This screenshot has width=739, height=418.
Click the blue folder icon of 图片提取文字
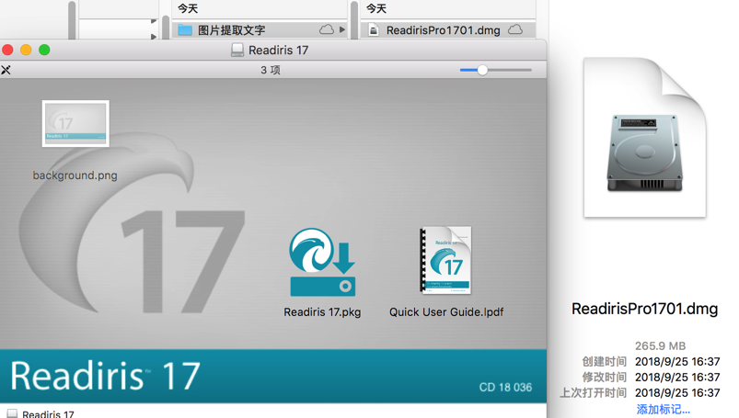pyautogui.click(x=185, y=30)
